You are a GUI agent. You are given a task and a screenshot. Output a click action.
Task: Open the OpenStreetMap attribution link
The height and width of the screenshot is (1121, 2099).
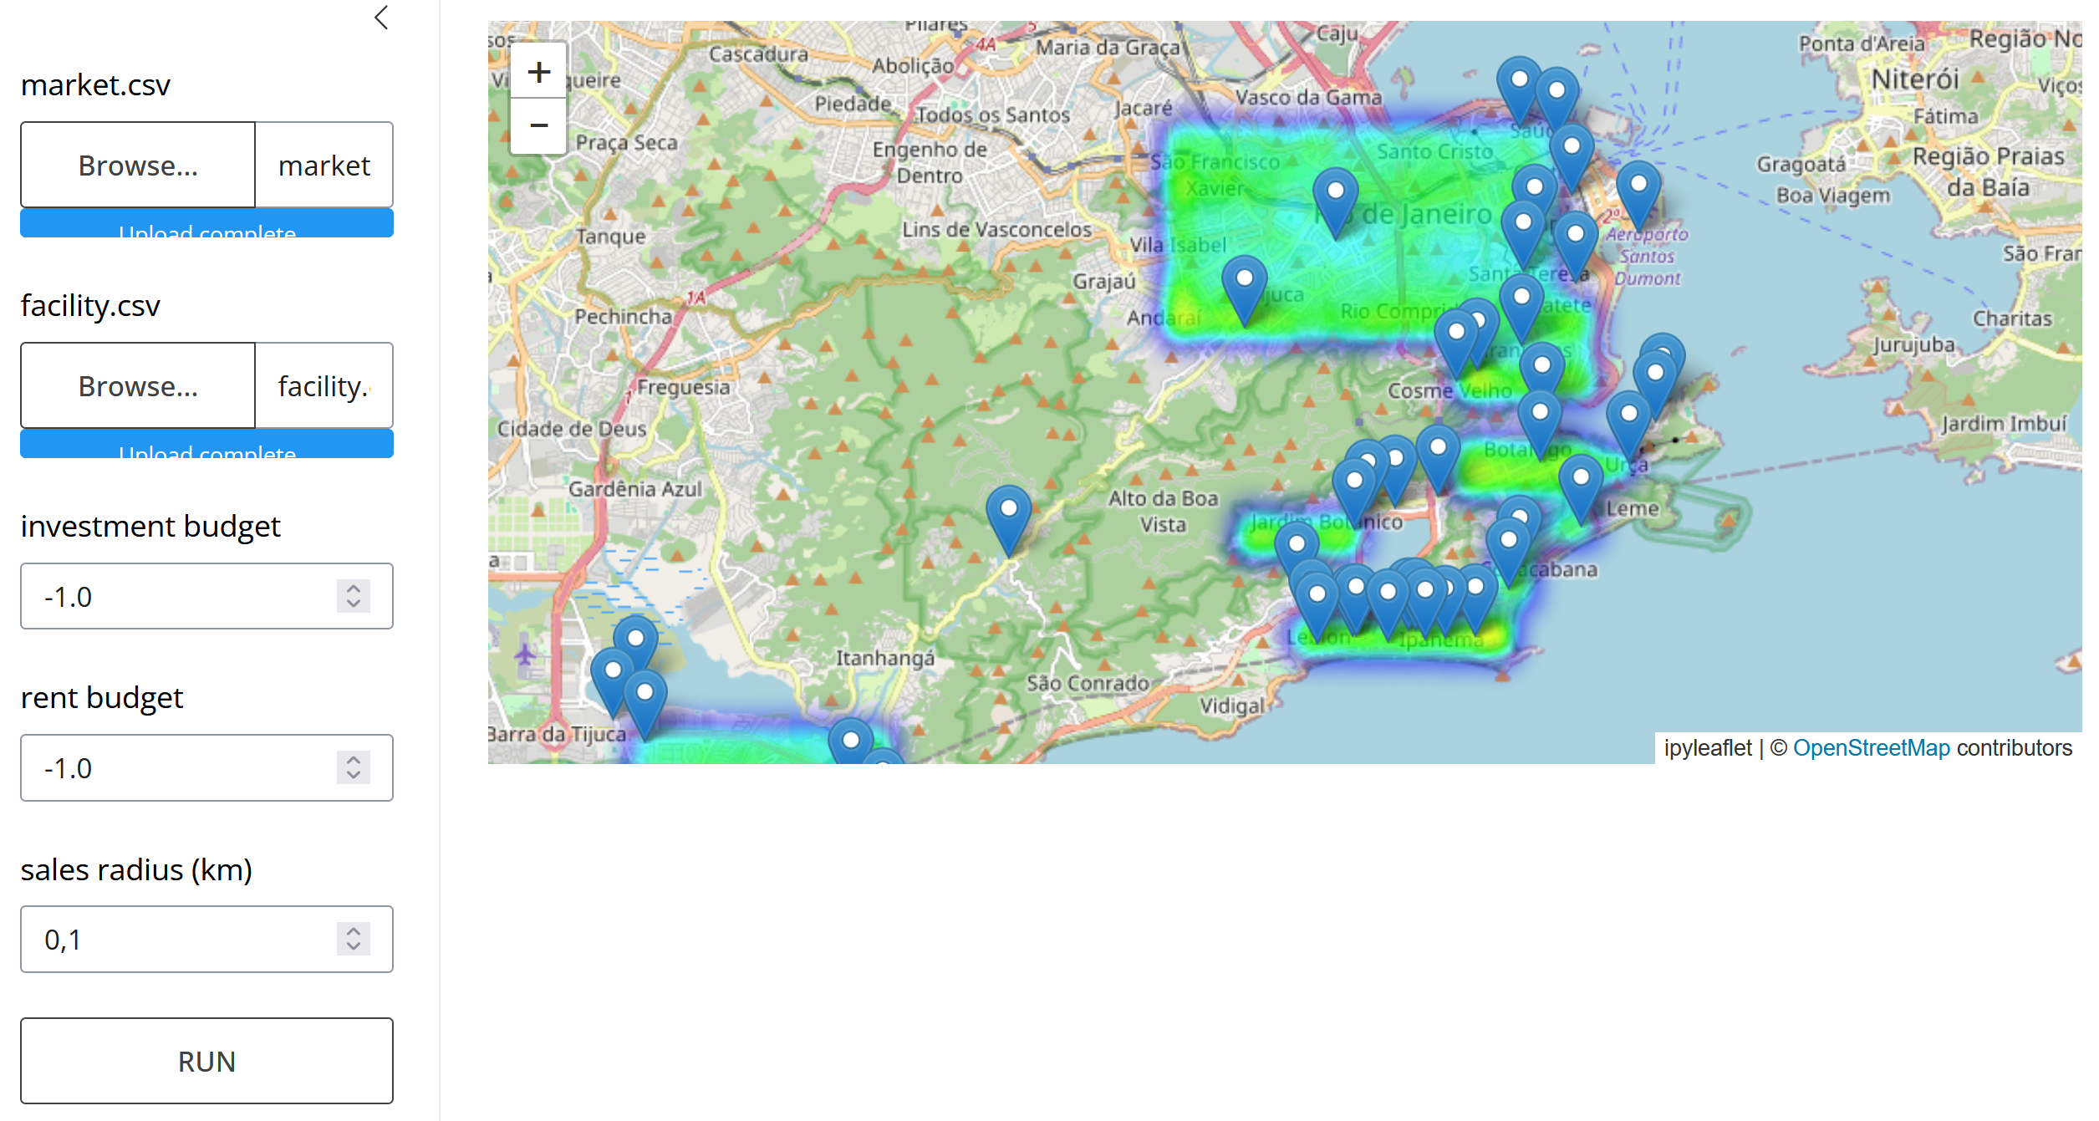point(1871,747)
